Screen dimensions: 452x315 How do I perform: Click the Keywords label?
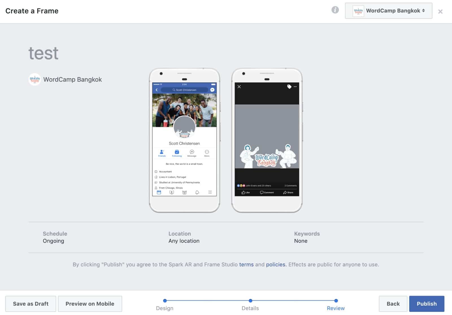pos(307,234)
